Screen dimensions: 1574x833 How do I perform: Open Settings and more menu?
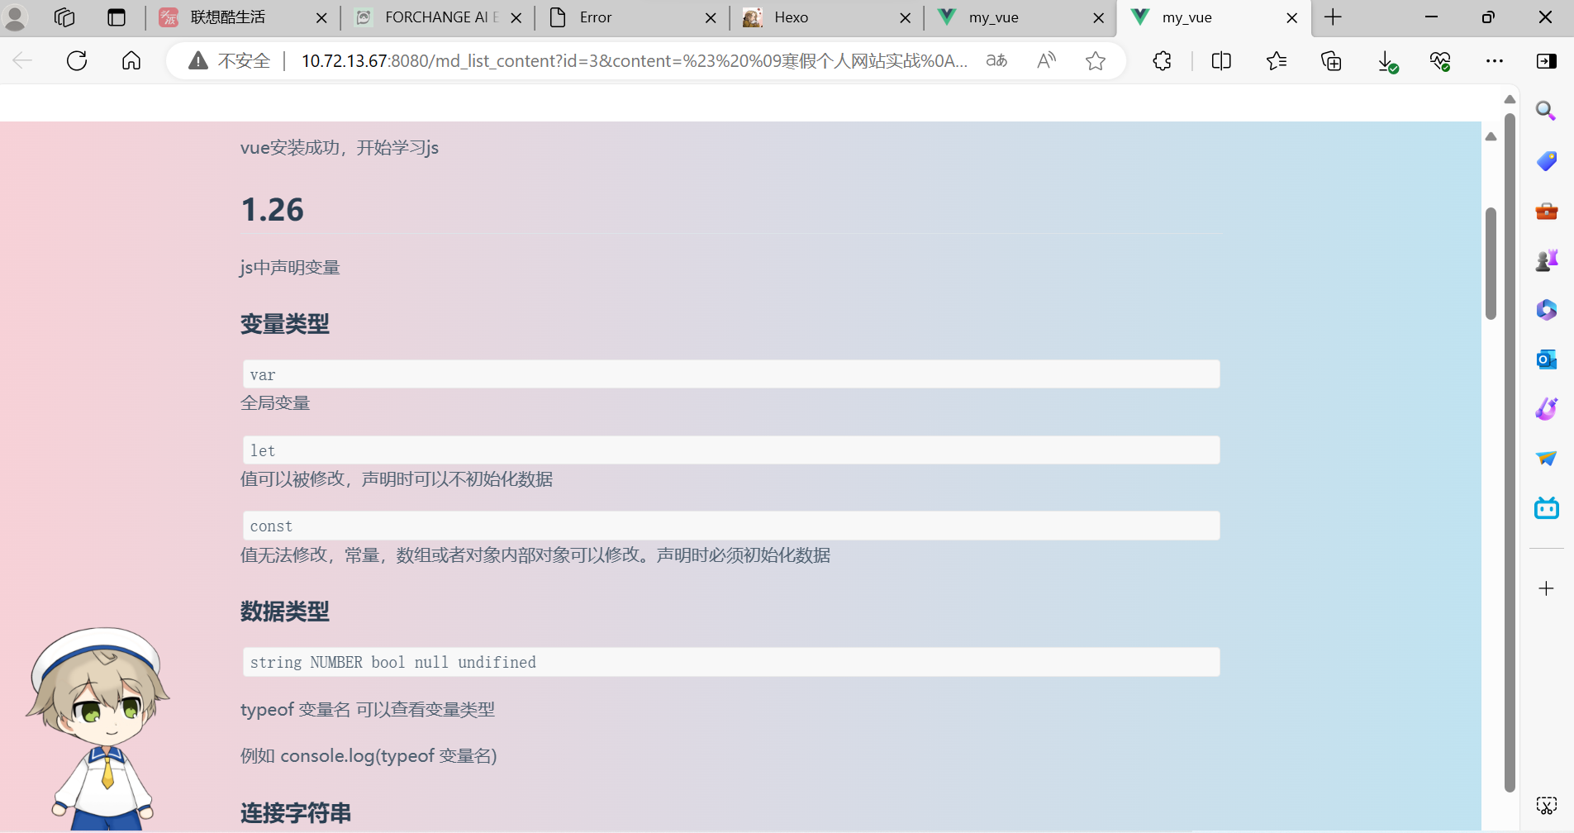(1494, 60)
